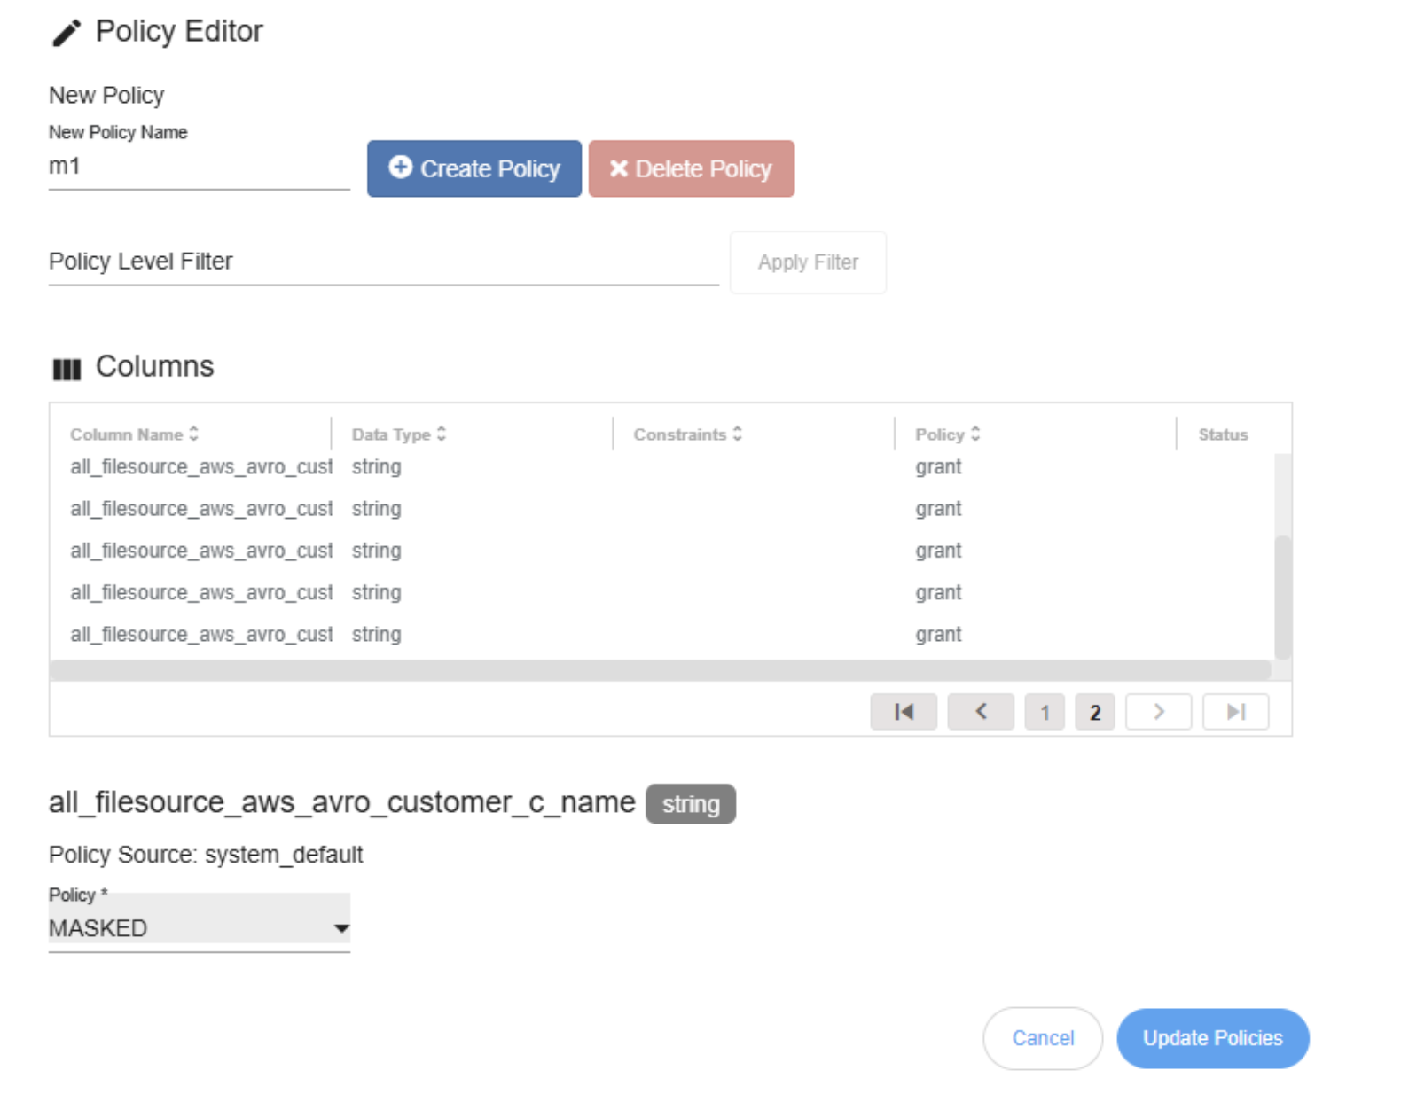Jump to first page of columns table
The height and width of the screenshot is (1094, 1401).
click(903, 712)
